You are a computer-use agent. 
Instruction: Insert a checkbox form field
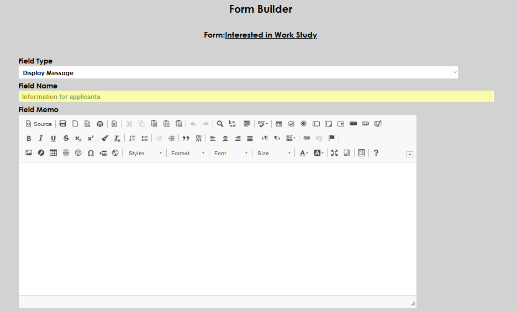coord(291,124)
